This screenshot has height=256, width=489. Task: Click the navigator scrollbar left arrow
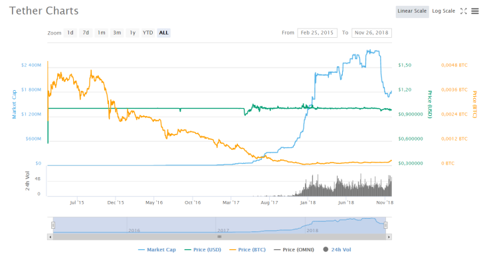(50, 237)
